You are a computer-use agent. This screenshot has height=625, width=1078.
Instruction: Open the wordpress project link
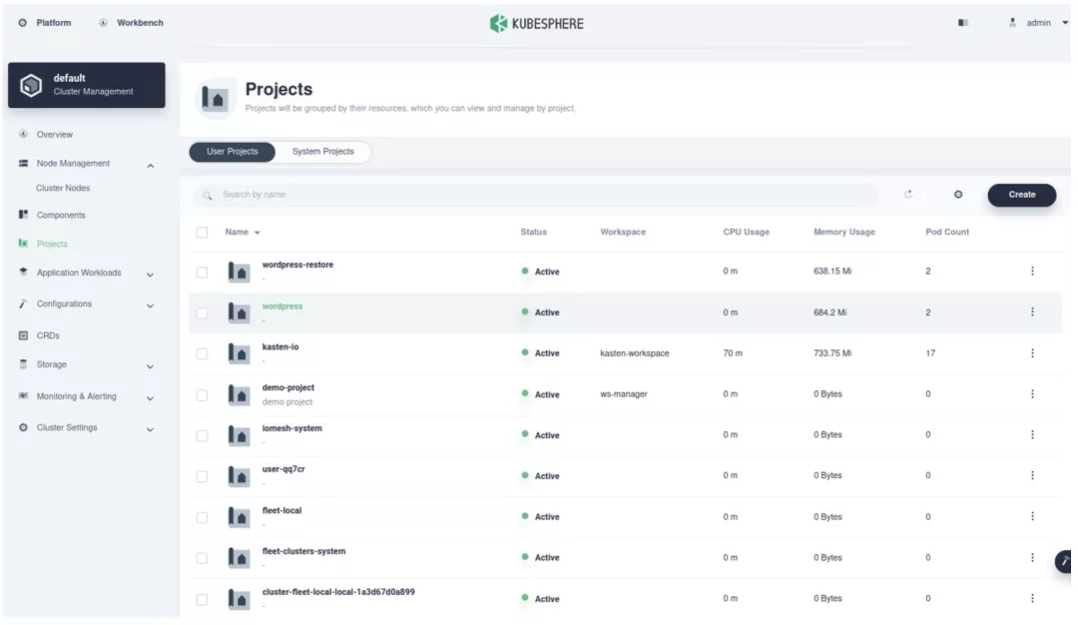click(282, 307)
